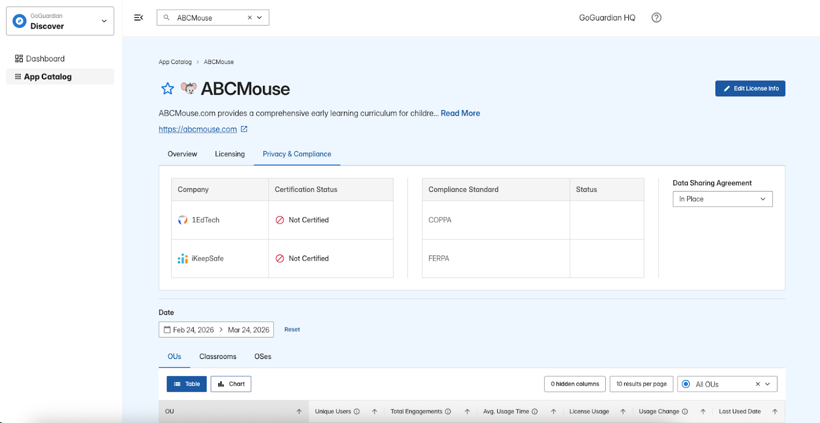Screen dimensions: 820x423
Task: Switch to Table view
Action: pyautogui.click(x=187, y=384)
